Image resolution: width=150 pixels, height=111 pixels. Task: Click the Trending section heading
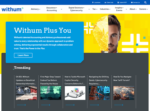22,68
